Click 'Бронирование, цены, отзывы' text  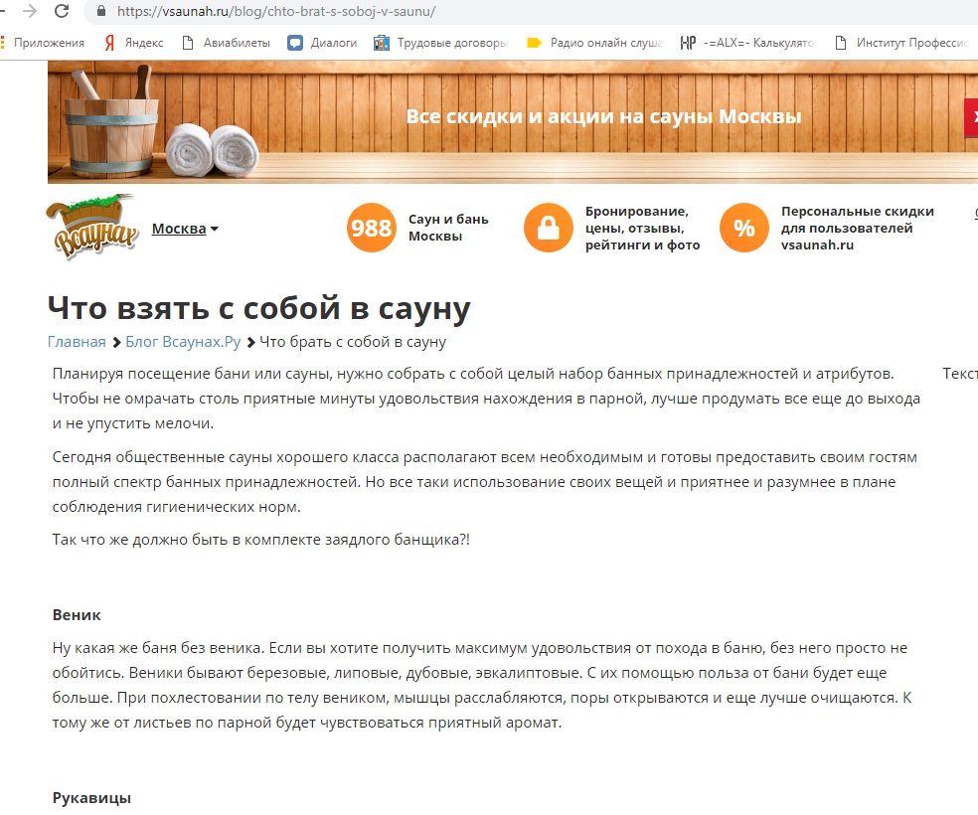[642, 228]
